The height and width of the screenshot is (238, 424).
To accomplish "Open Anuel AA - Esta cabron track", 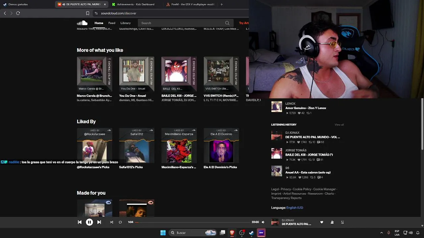I will (x=308, y=172).
